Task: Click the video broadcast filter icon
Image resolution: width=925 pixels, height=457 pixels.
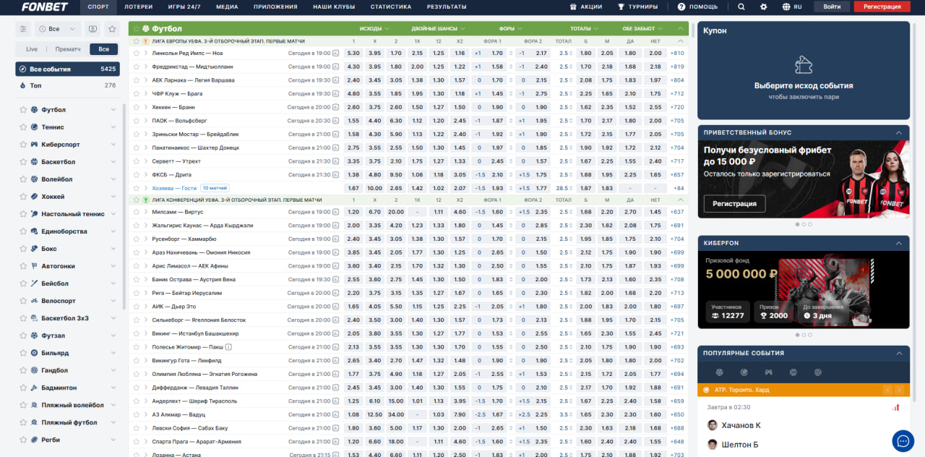Action: pyautogui.click(x=92, y=29)
